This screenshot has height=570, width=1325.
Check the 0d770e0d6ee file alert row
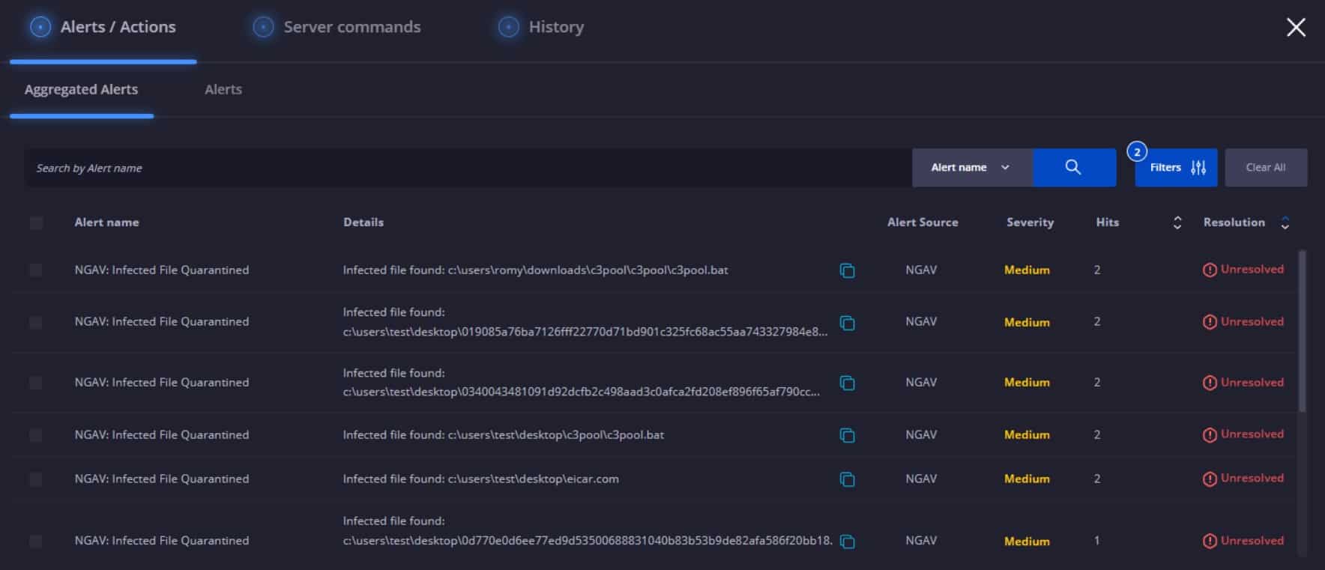(36, 541)
